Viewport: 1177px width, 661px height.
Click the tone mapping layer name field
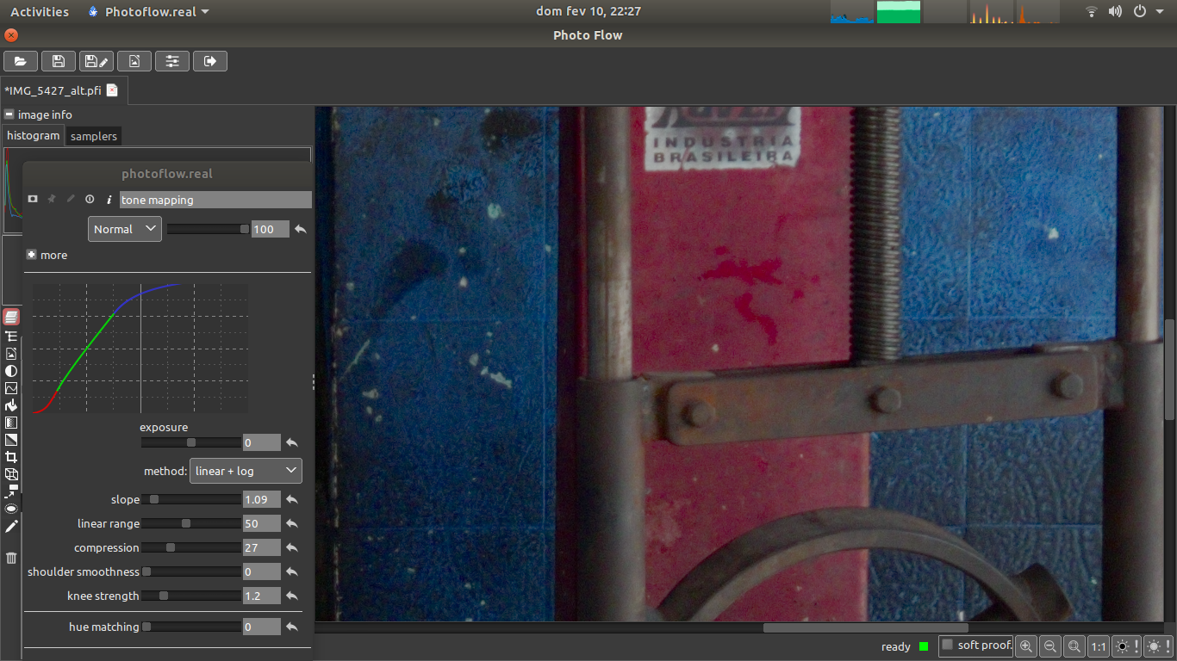point(215,200)
